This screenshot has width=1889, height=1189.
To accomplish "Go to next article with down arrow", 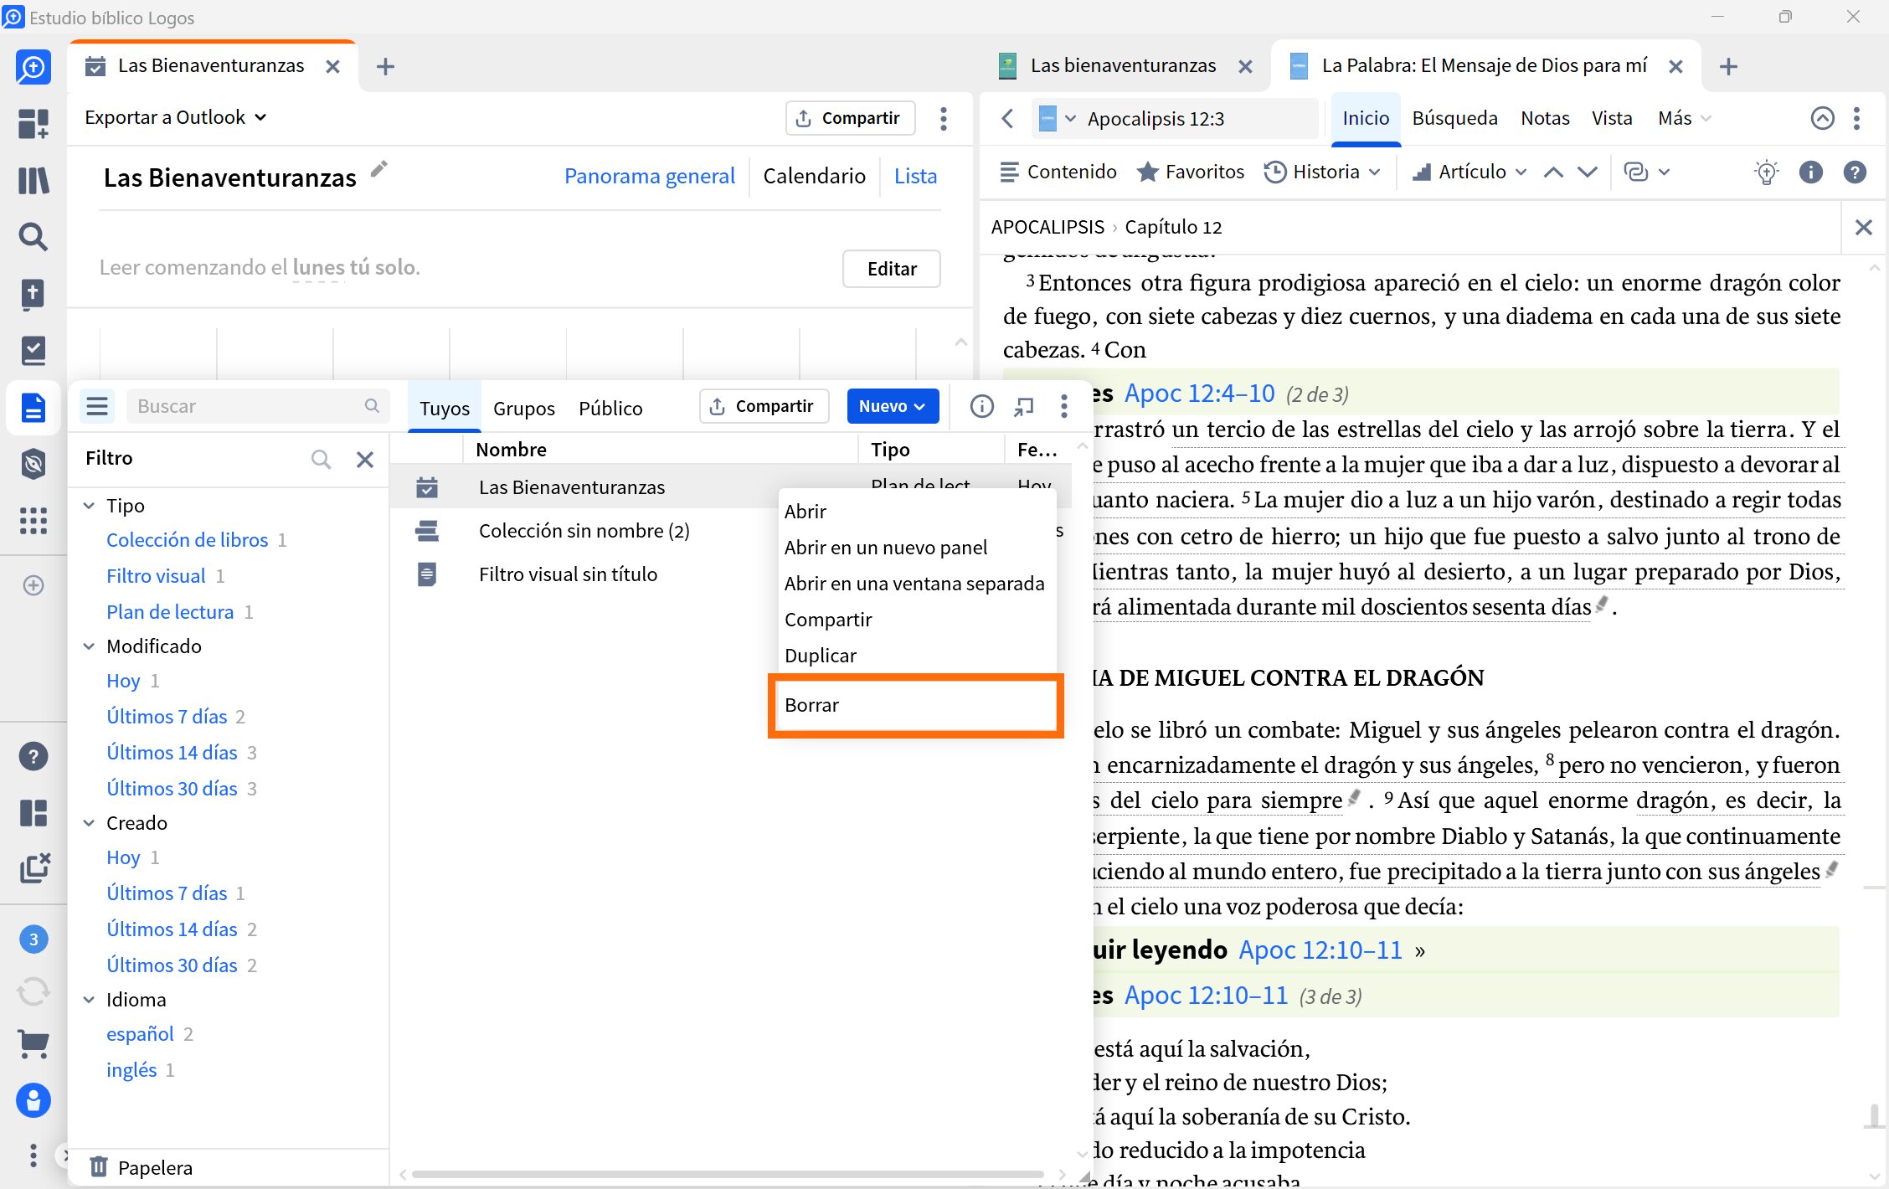I will click(1588, 172).
